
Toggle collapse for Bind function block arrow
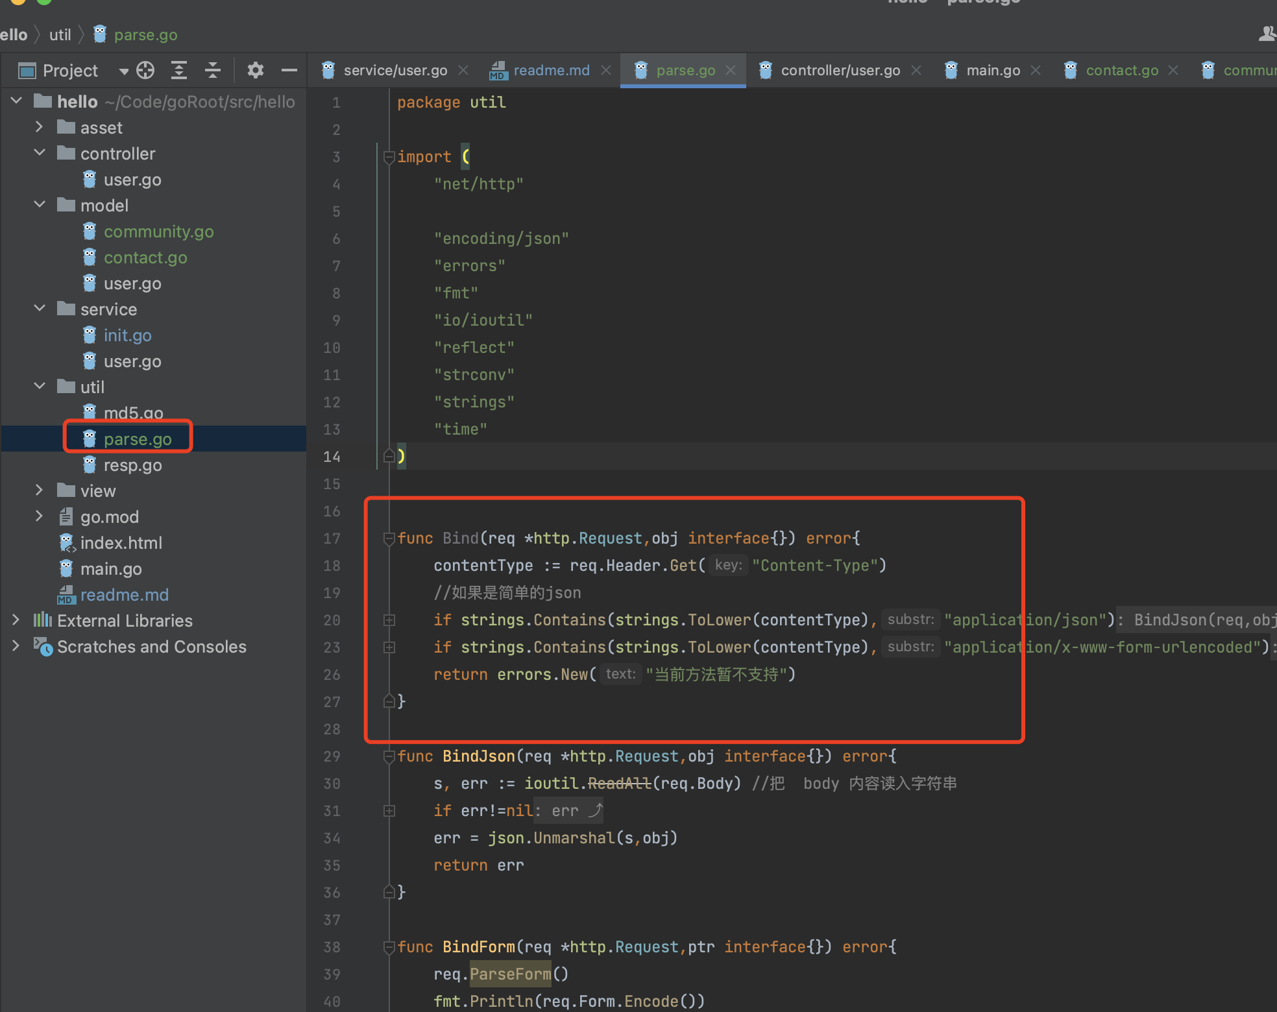[385, 538]
